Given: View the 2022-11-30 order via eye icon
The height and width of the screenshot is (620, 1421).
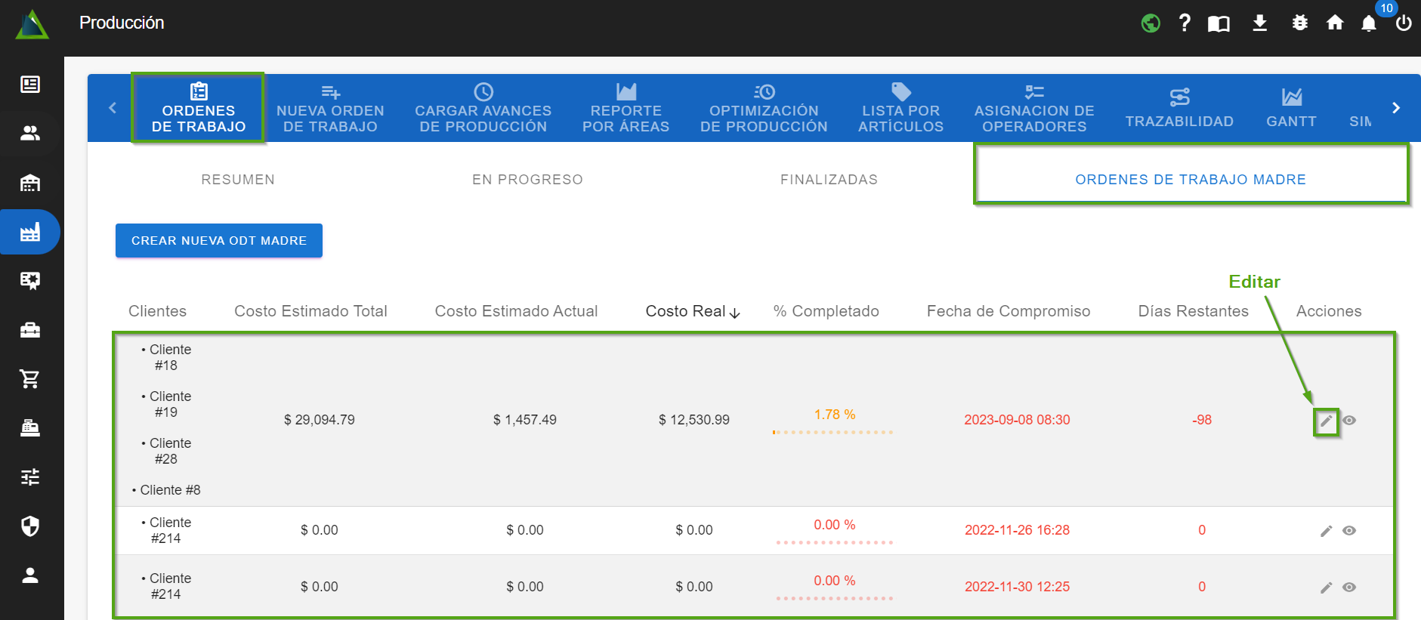Looking at the screenshot, I should [1349, 588].
